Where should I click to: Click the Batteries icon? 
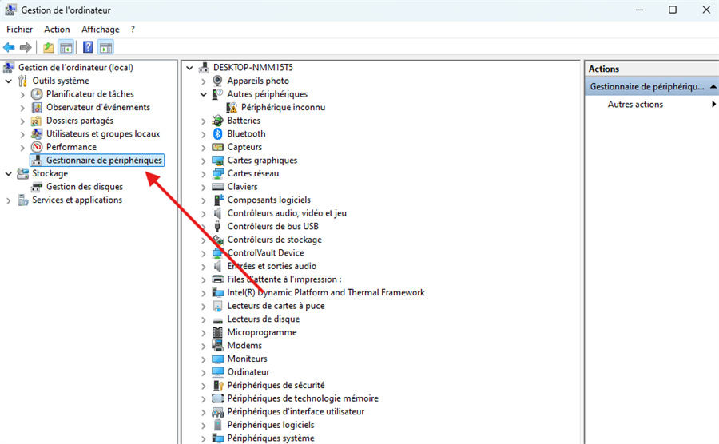(x=218, y=121)
